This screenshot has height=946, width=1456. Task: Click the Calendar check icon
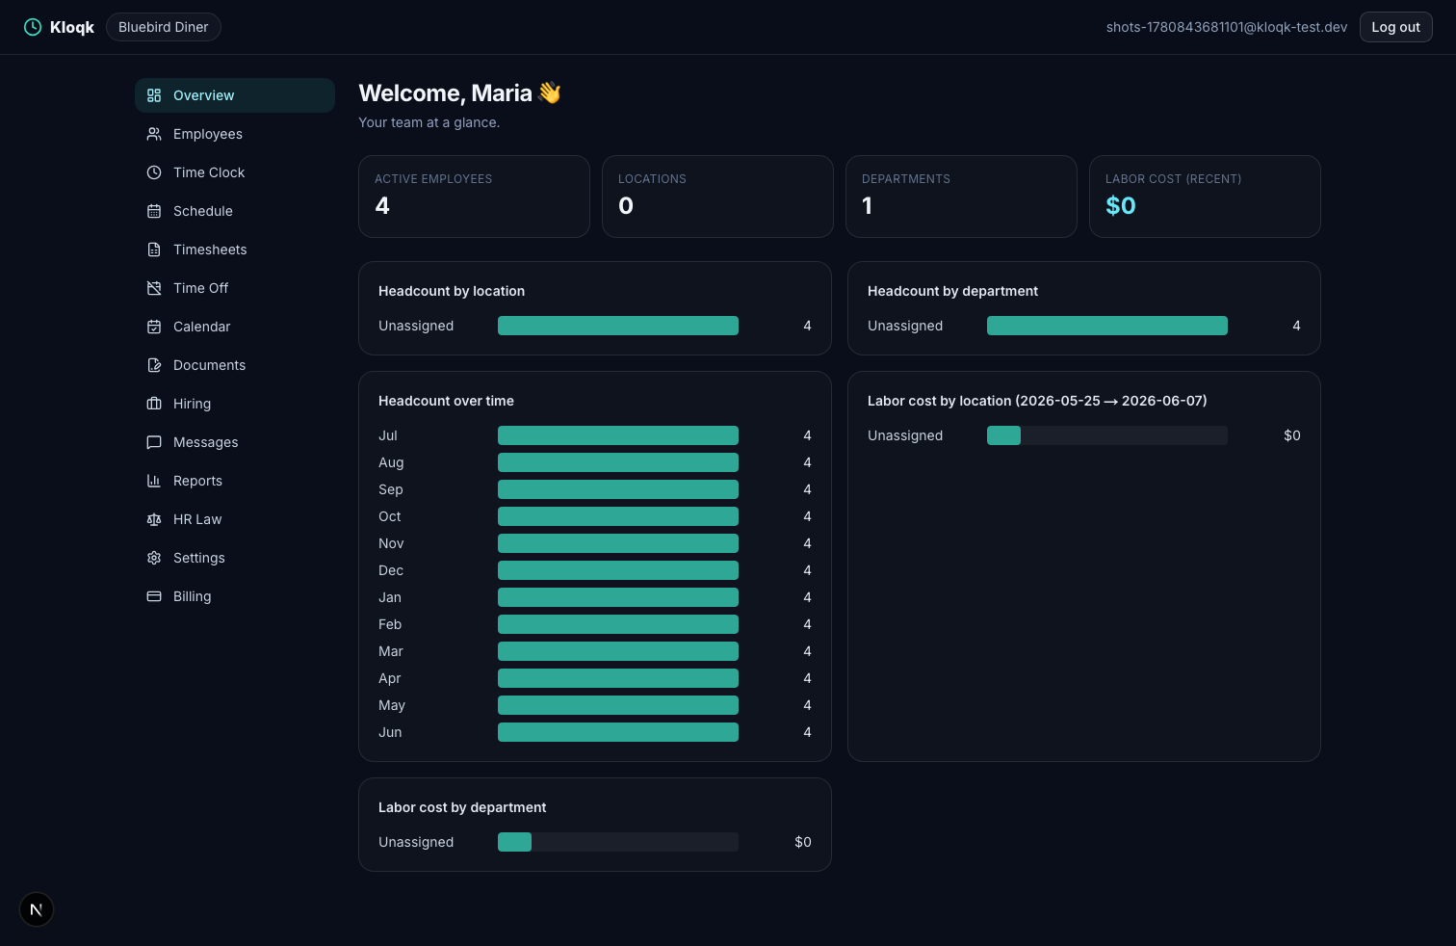coord(154,327)
